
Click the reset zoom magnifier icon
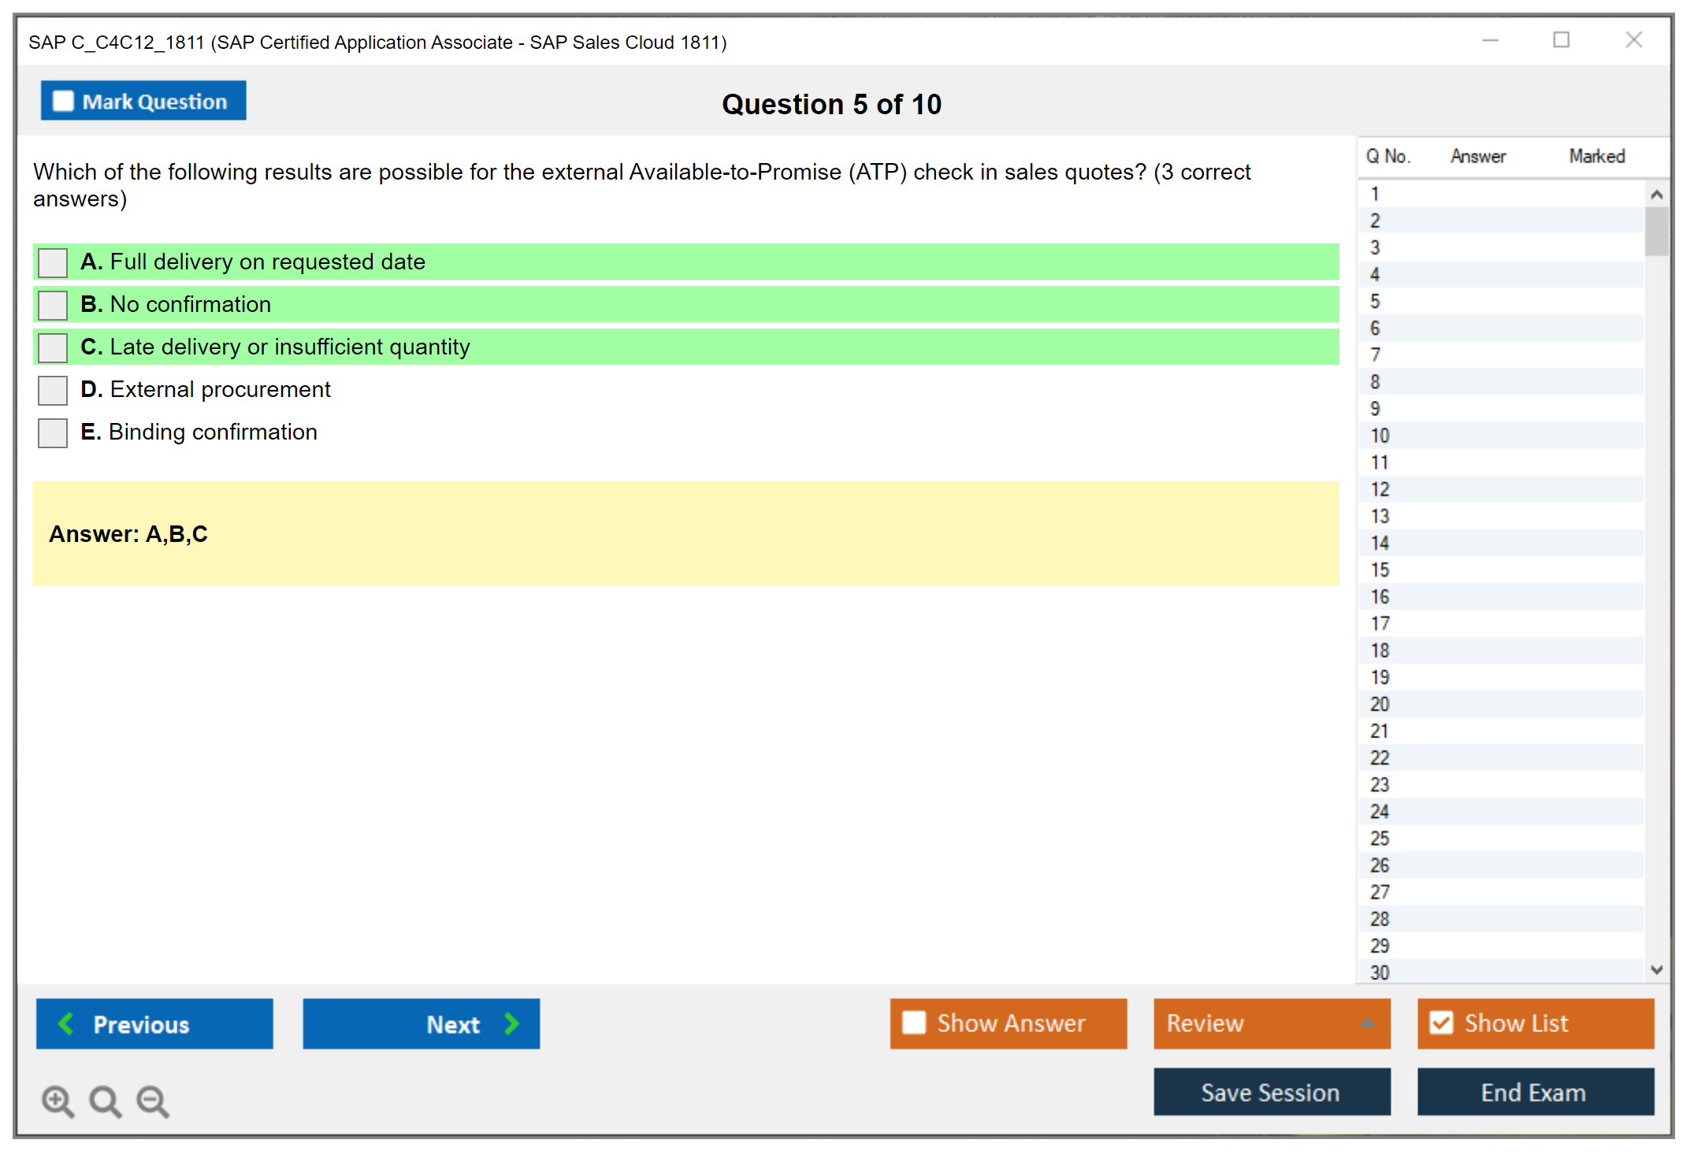pyautogui.click(x=105, y=1100)
